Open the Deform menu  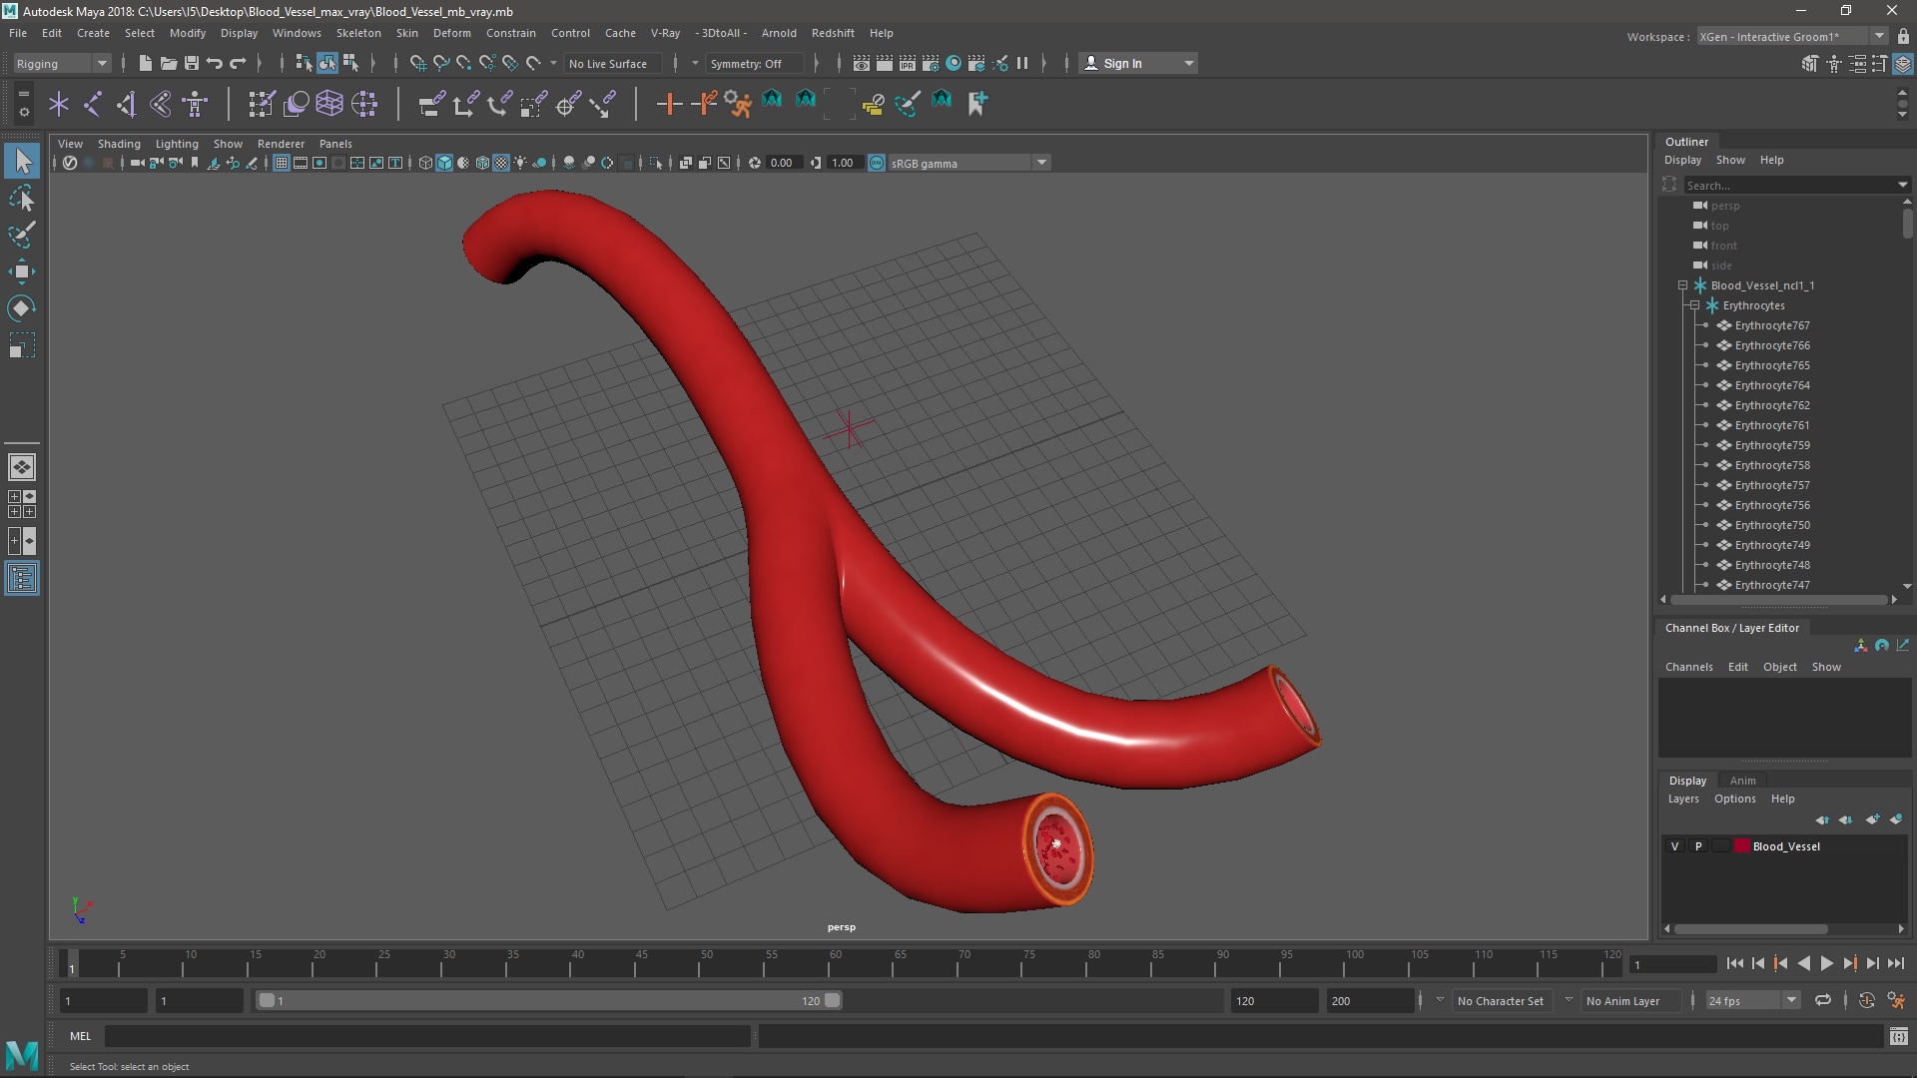[x=451, y=33]
